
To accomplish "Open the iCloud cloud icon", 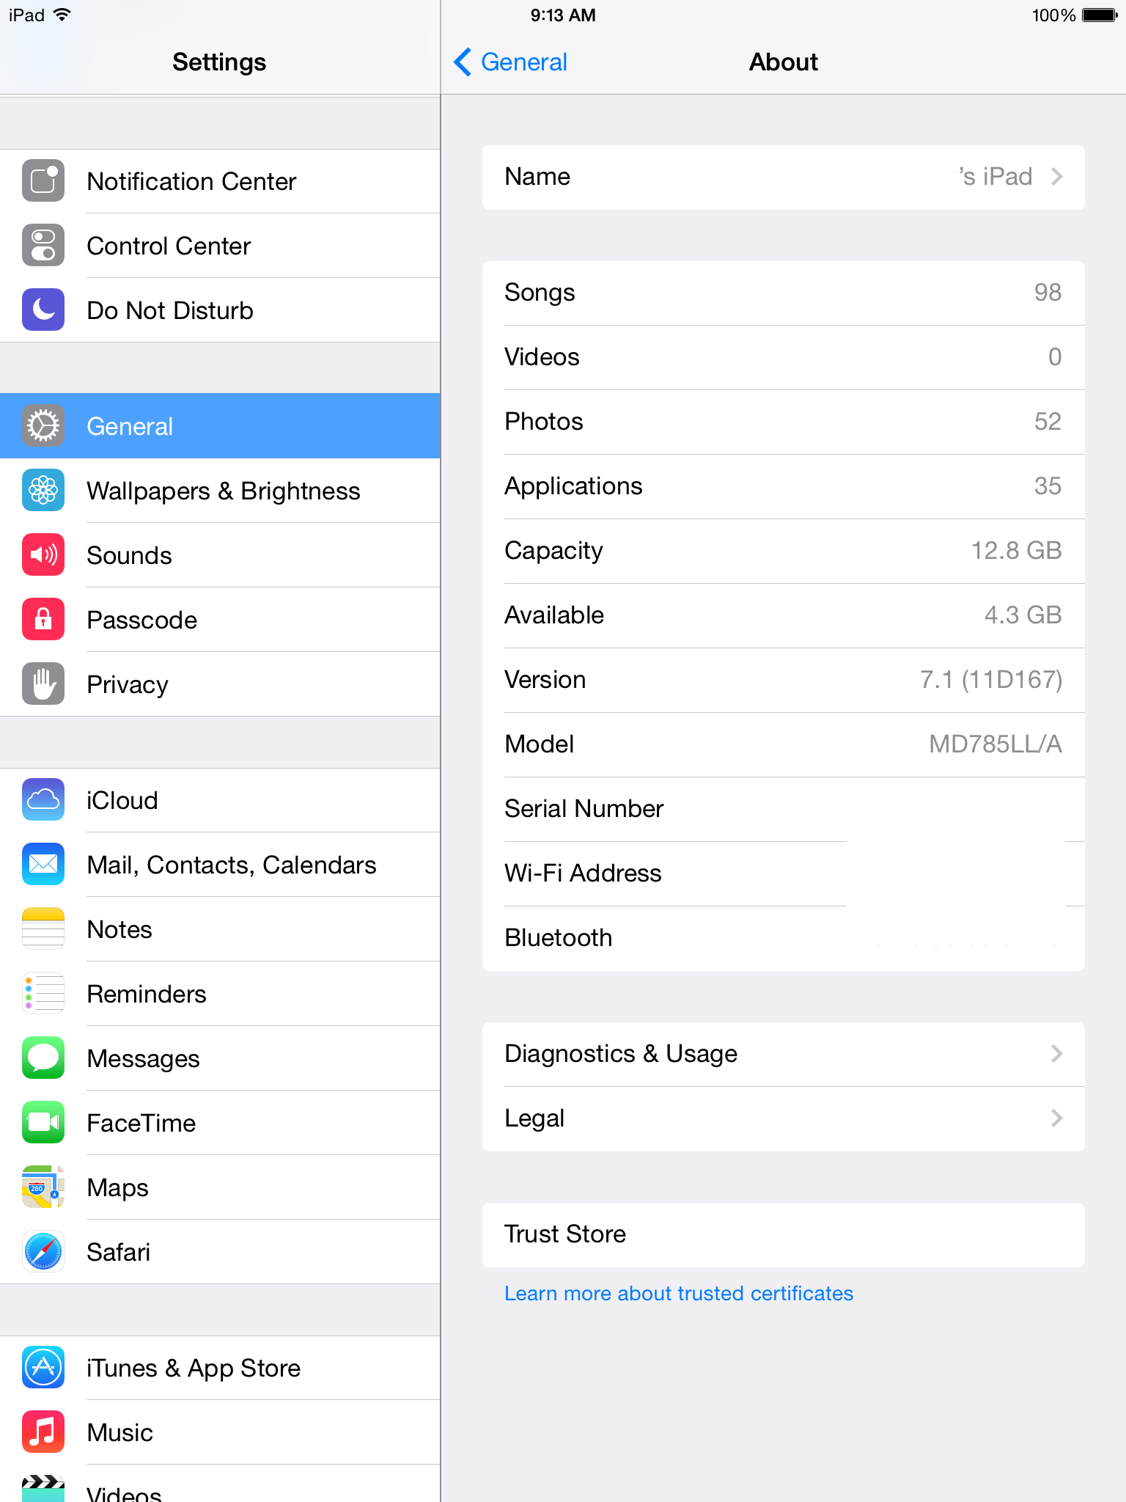I will tap(43, 799).
